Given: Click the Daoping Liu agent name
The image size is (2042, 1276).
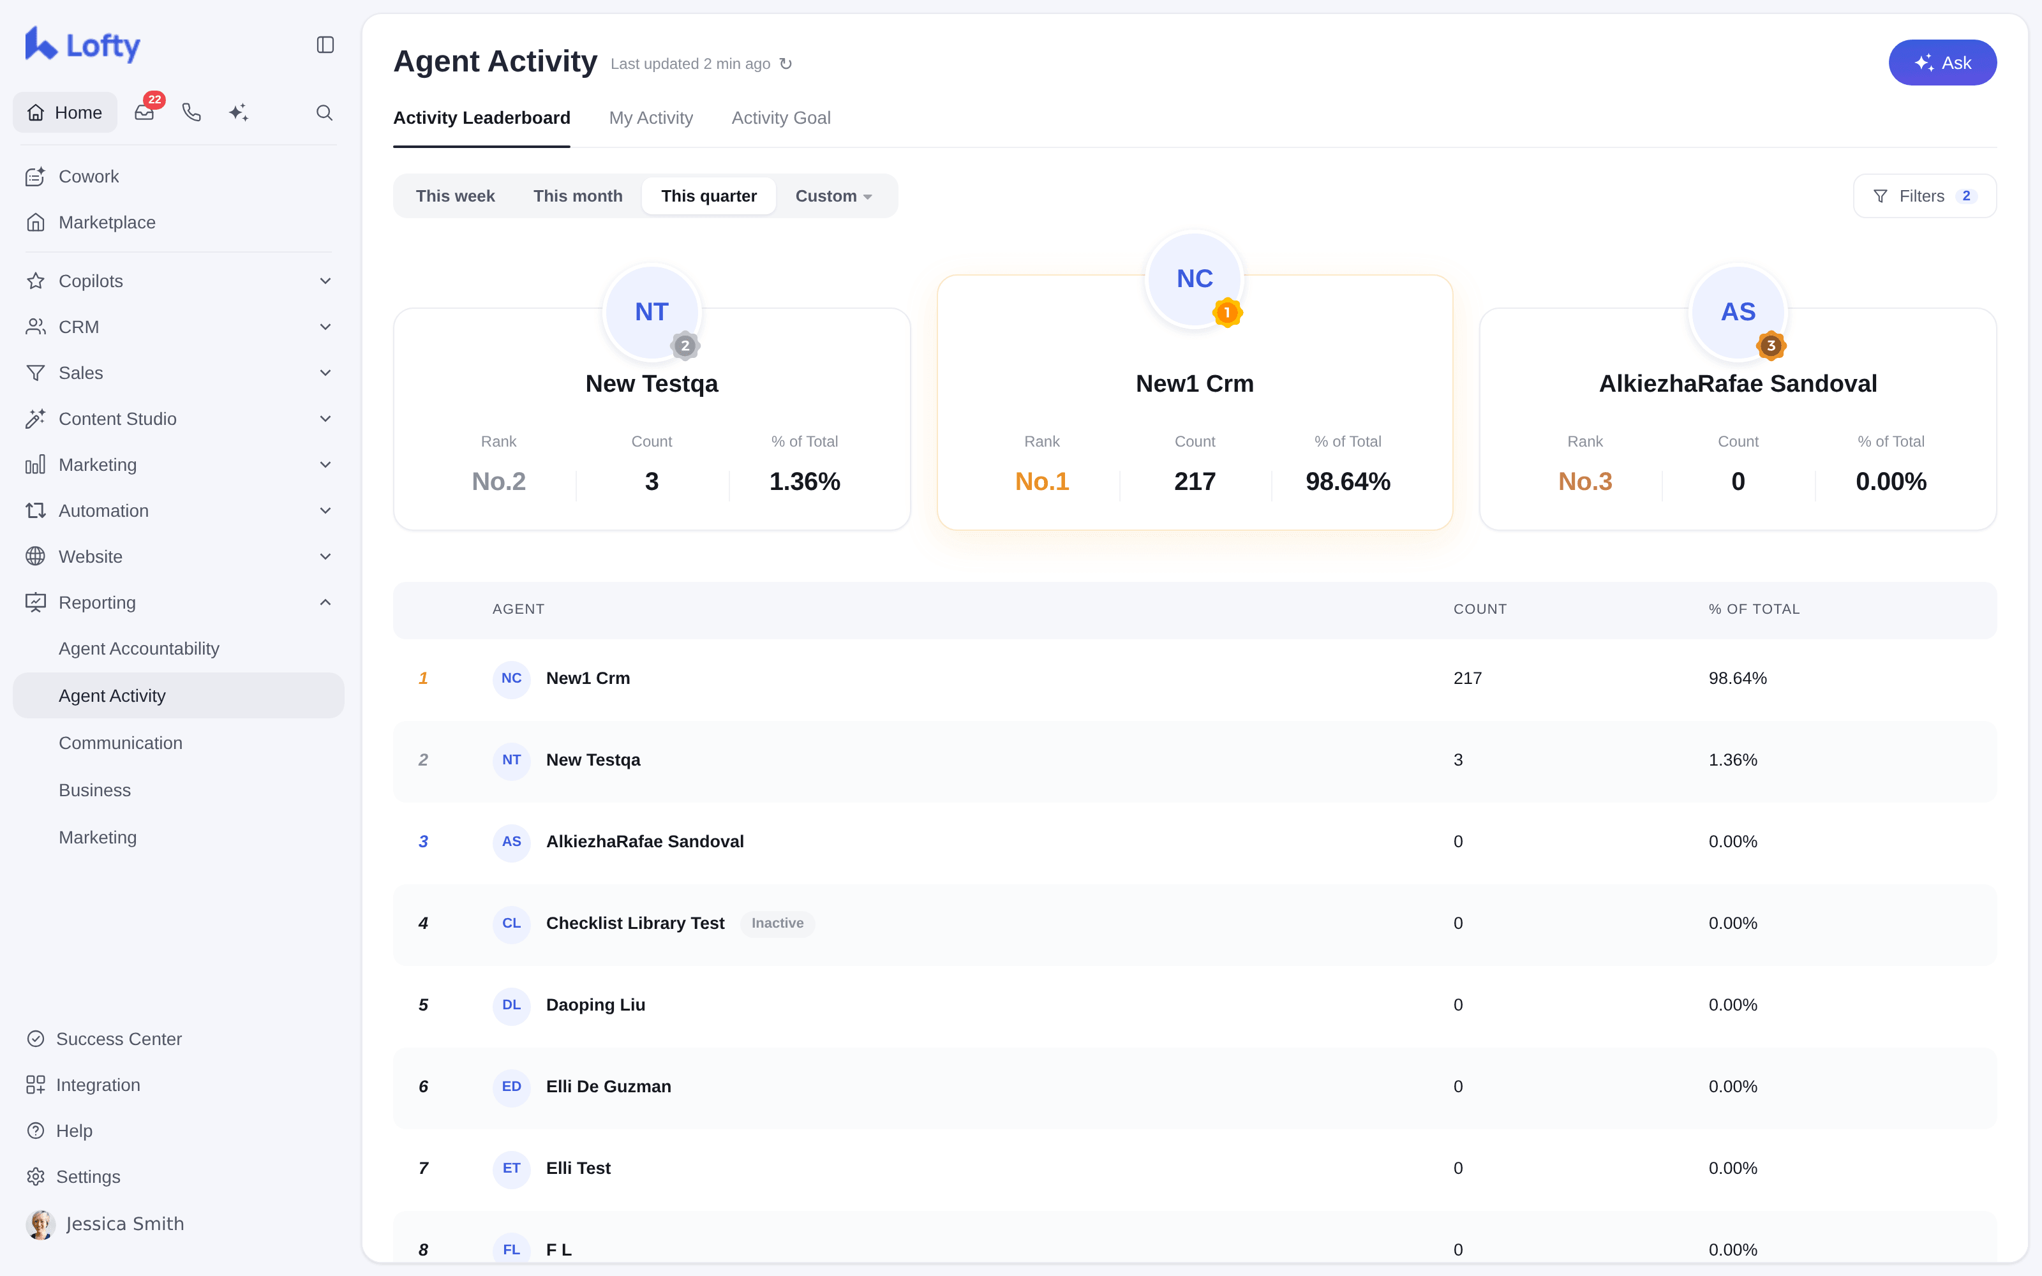Looking at the screenshot, I should [595, 1005].
